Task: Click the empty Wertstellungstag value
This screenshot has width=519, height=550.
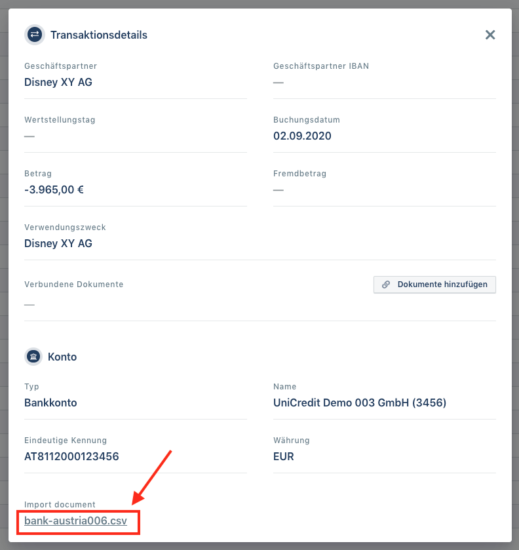Action: [x=29, y=136]
